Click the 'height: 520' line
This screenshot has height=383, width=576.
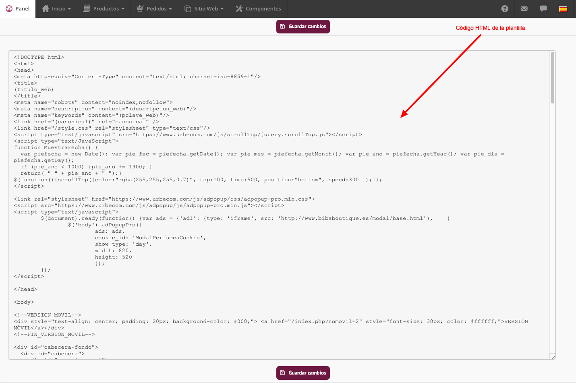[x=114, y=257]
